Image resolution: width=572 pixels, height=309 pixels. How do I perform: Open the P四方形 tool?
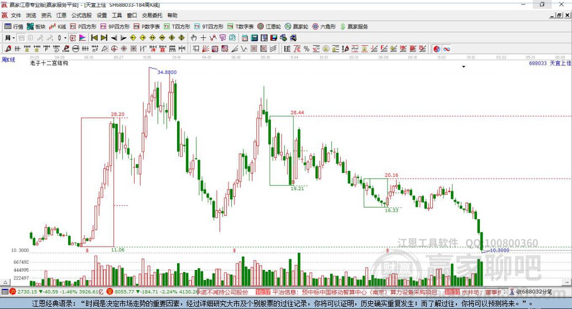pyautogui.click(x=83, y=27)
